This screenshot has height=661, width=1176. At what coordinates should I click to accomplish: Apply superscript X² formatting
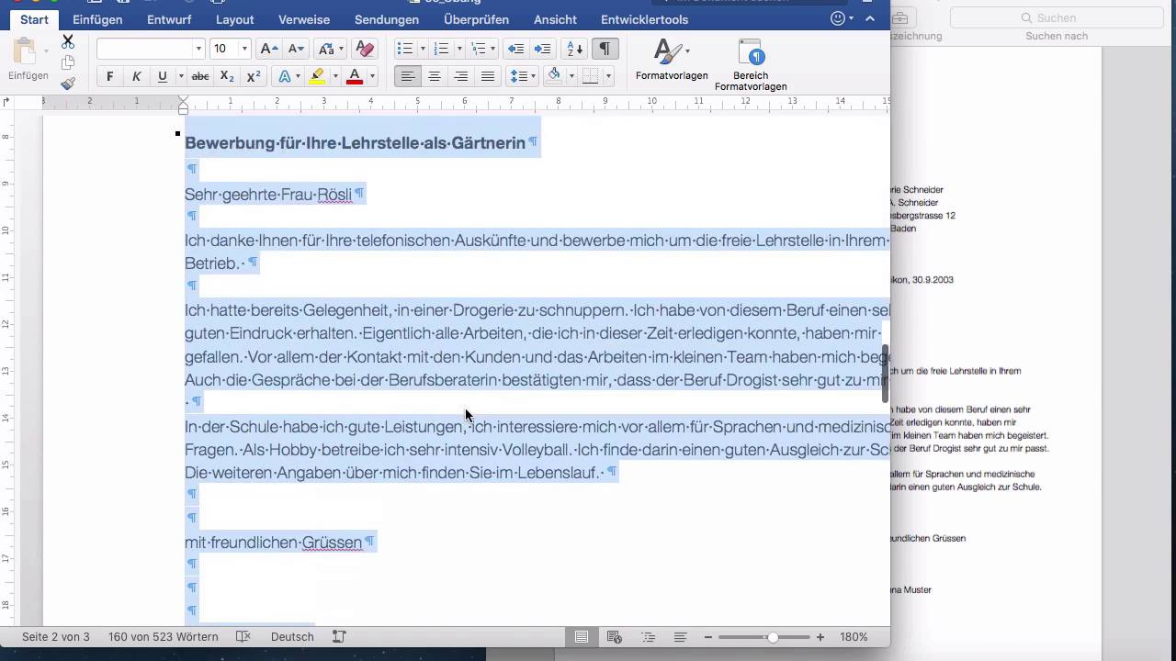point(254,77)
